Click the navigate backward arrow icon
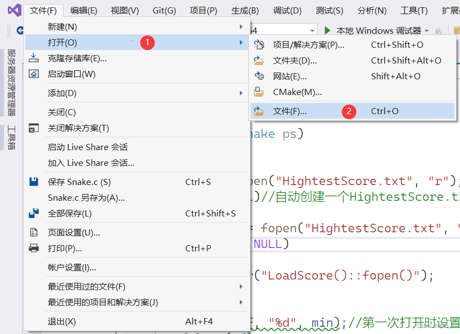Viewport: 460px width, 334px height. pyautogui.click(x=20, y=30)
